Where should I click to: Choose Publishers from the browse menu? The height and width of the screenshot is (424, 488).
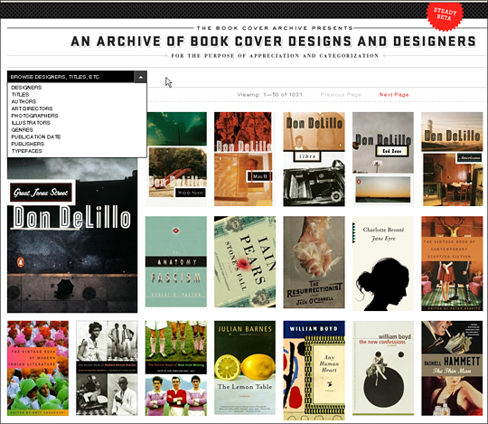point(27,144)
